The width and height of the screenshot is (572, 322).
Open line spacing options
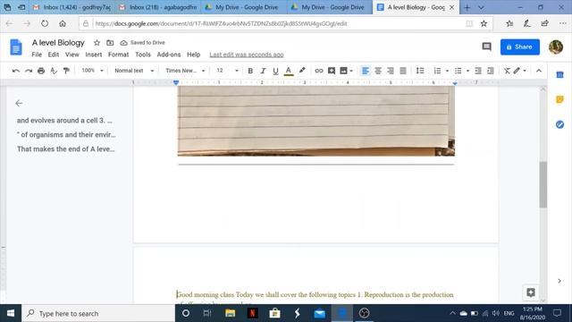point(420,71)
